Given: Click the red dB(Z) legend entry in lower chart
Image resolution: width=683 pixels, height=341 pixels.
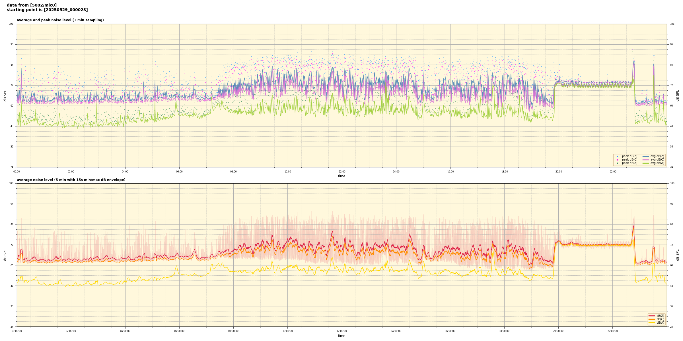Looking at the screenshot, I should [652, 316].
